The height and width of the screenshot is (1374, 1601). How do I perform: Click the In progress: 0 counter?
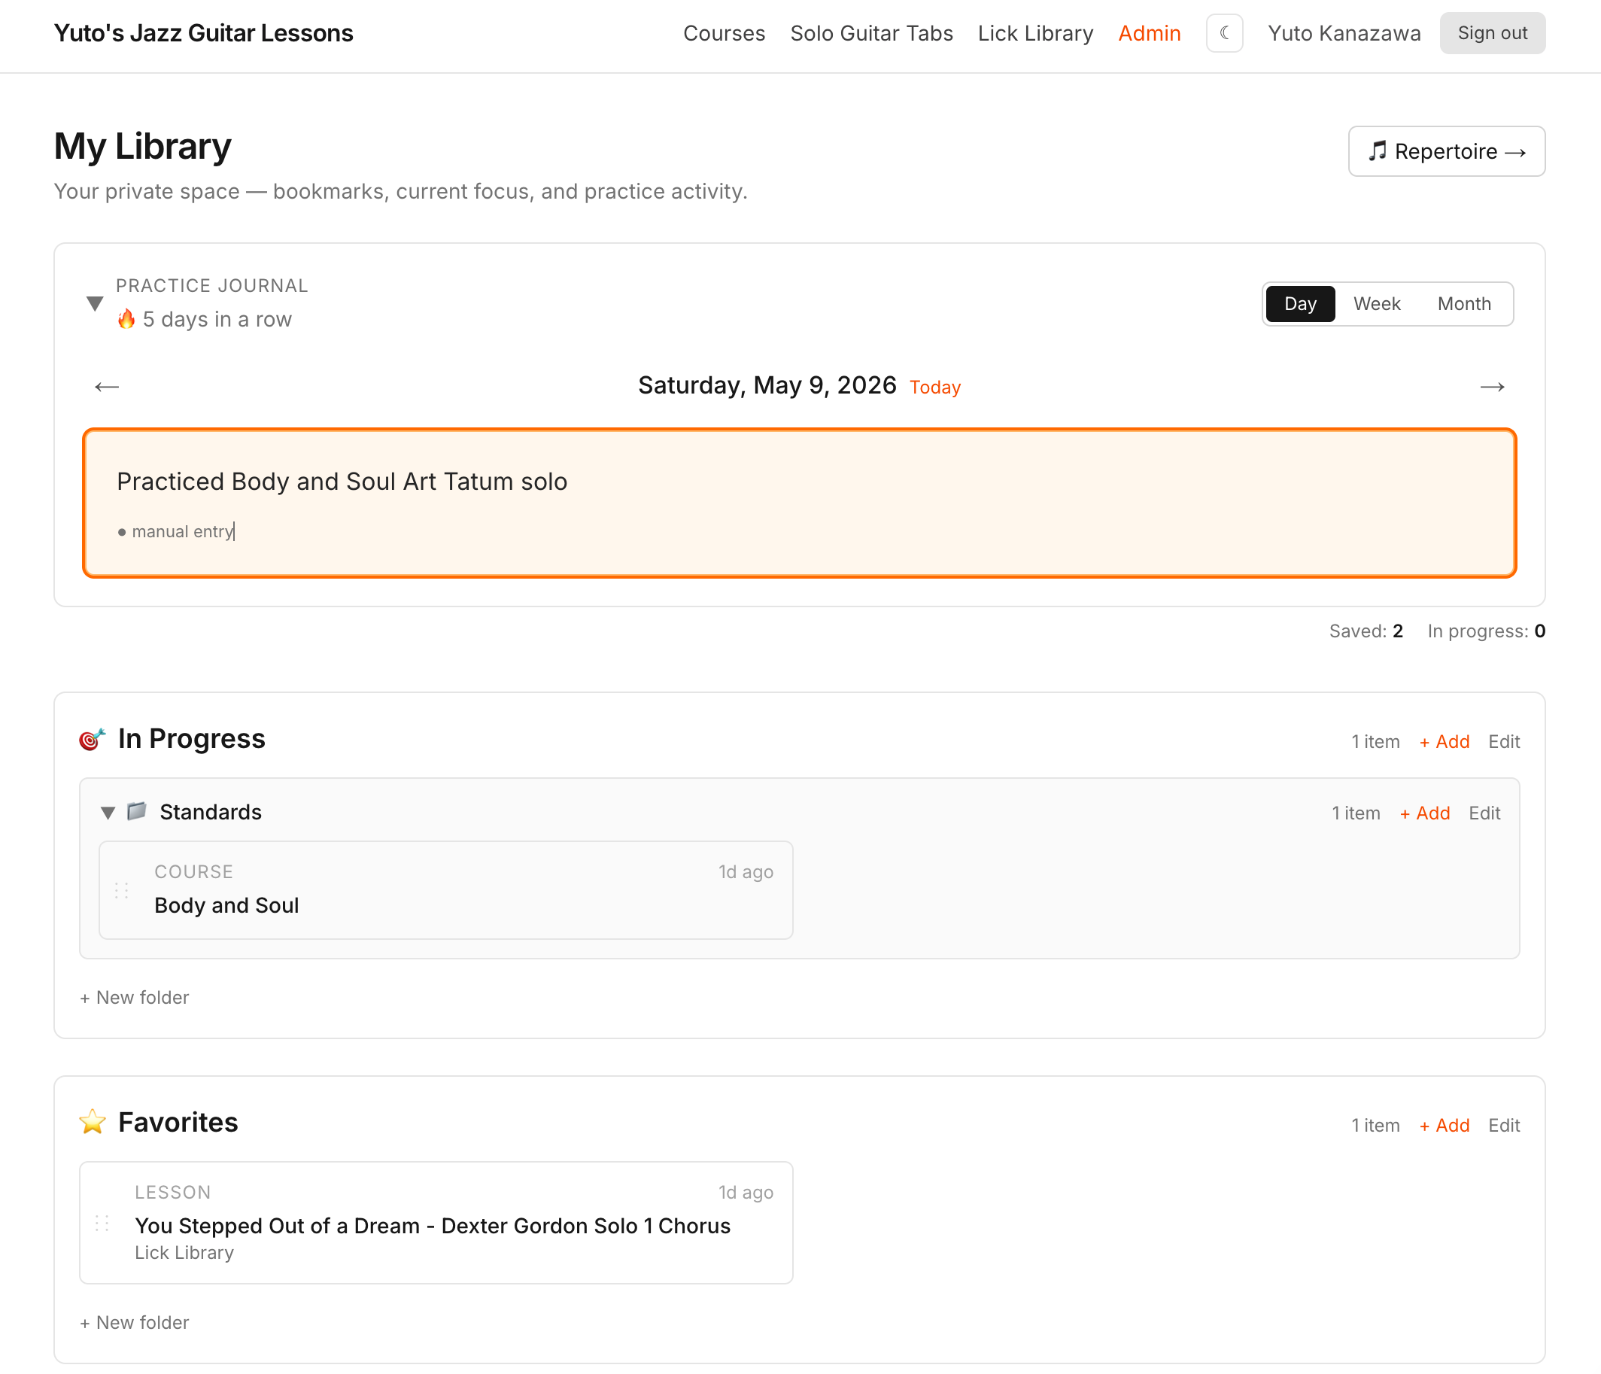click(1486, 631)
